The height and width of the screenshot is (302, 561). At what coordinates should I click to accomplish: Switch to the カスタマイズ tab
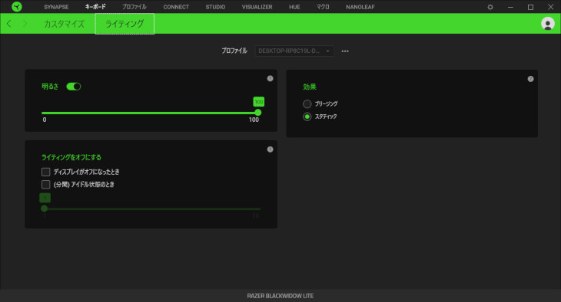(64, 24)
